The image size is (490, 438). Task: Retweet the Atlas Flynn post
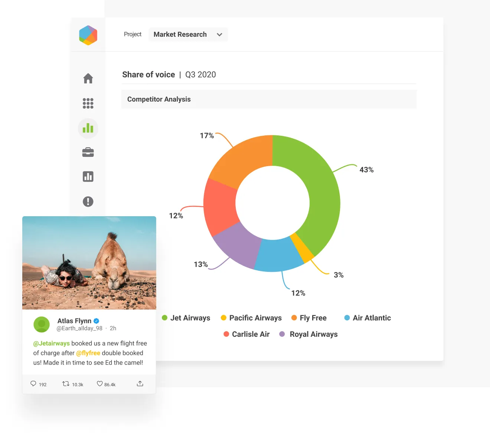[66, 383]
